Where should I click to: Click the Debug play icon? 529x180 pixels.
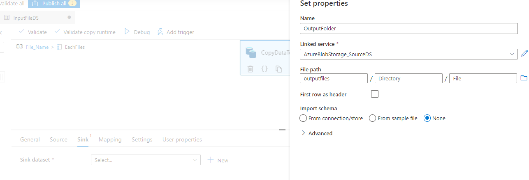tap(127, 32)
